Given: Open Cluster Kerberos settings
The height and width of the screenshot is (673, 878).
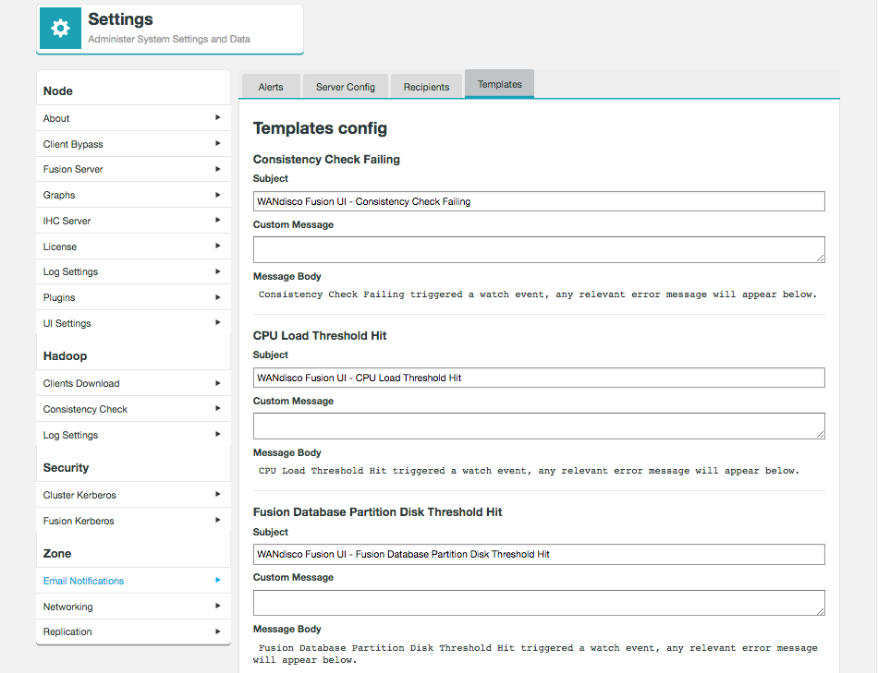Looking at the screenshot, I should [133, 495].
